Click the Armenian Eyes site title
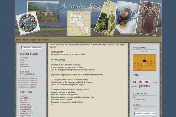This screenshot has height=117, width=176. tap(81, 6)
